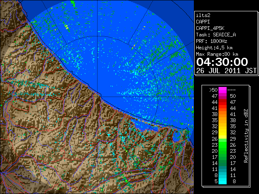The image size is (259, 194).
Task: Click the '26 JUL 2011 JST' date
Action: 226,71
